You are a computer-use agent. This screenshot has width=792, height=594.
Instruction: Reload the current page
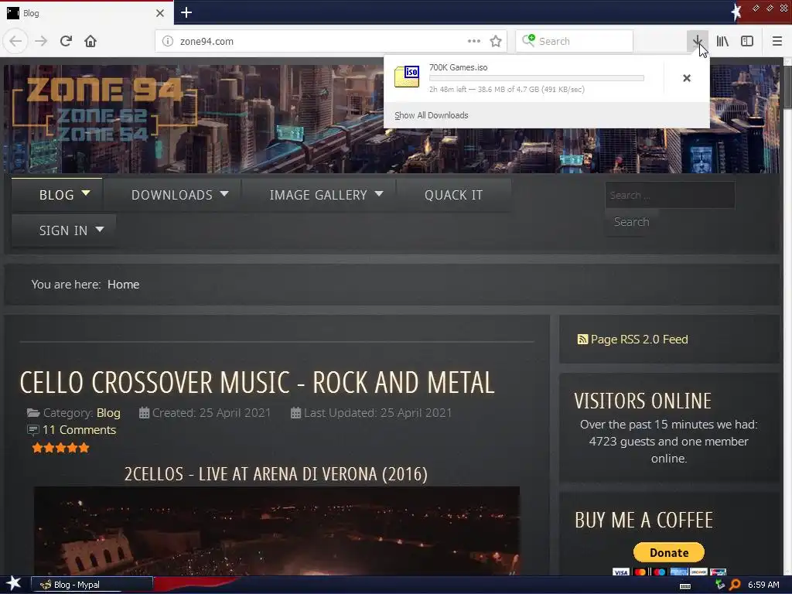pyautogui.click(x=66, y=41)
